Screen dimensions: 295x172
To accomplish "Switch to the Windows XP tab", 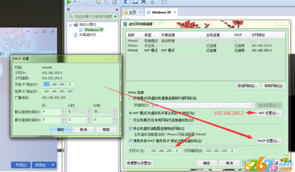I will click(161, 12).
